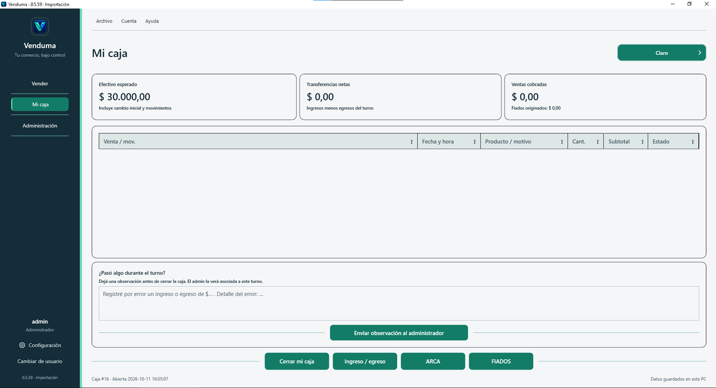Click the "¿Pasó algo durante el turno?" heading
The height and width of the screenshot is (388, 716).
click(132, 273)
